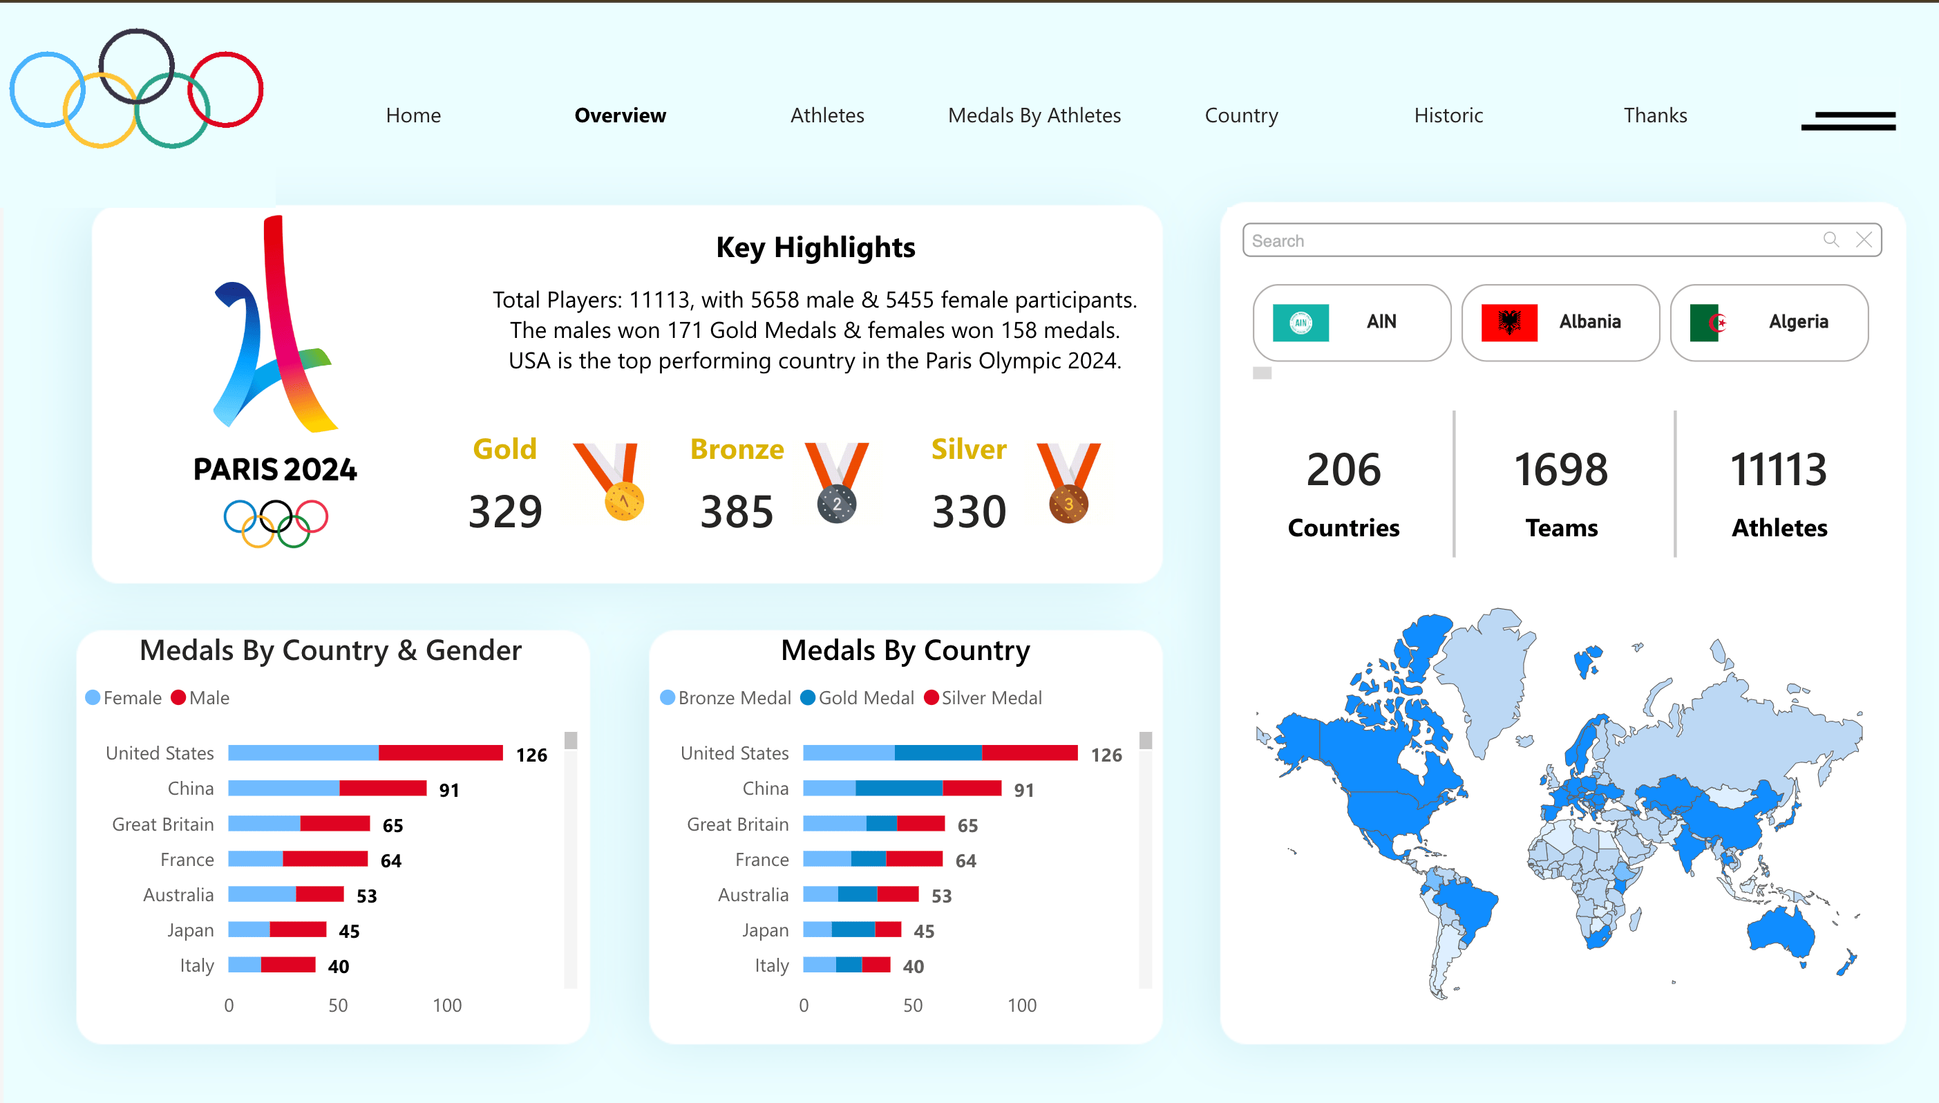Click the X icon to clear the search
Image resolution: width=1939 pixels, height=1103 pixels.
(x=1865, y=240)
